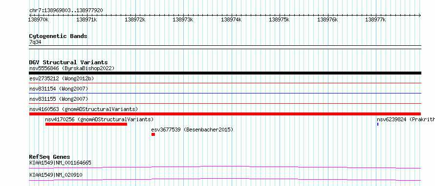Open variant nsv831154 (Wong2007) label
Screen dimensions: 435x186
59,89
